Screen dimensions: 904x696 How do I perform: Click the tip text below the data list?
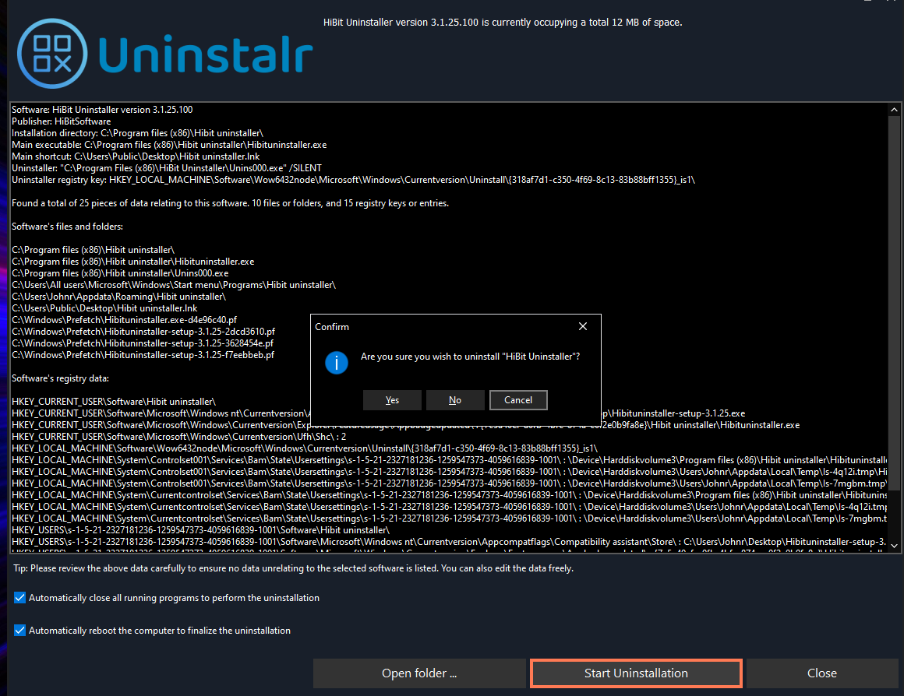pos(294,568)
